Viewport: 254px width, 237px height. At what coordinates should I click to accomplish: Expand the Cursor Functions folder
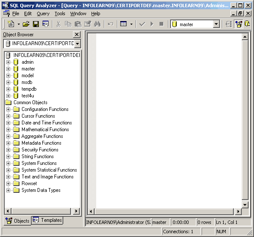tap(8, 116)
